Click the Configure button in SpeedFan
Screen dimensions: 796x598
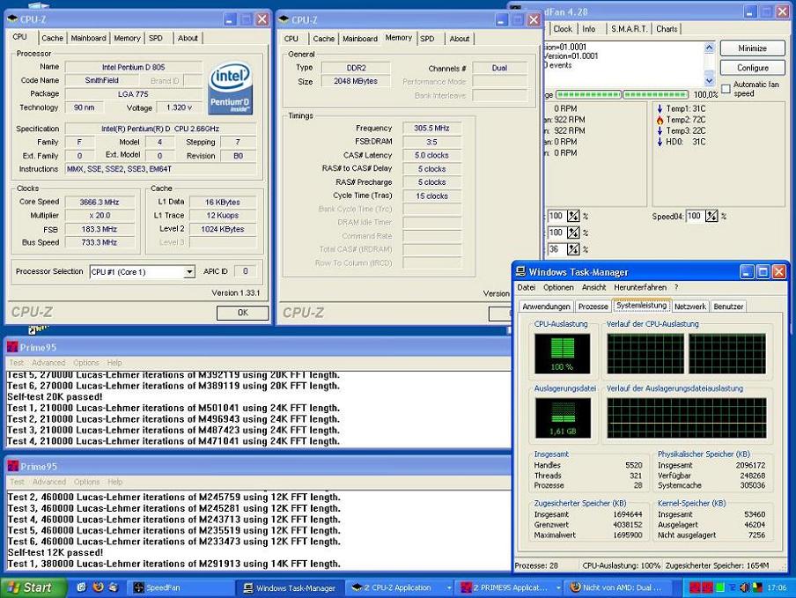coord(752,68)
